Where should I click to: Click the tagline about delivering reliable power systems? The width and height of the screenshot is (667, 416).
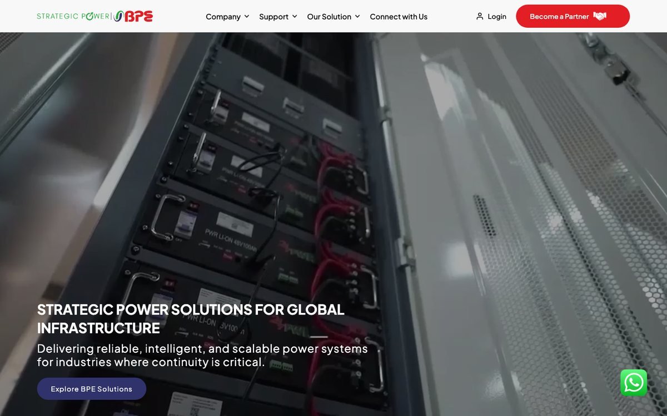202,356
